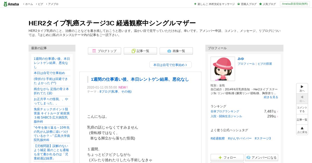Viewport: 312px width, 163px height.
Task: Open sidebar article 免疫チェックポイント阻害薬 キイトルーダ
Action: click(x=52, y=115)
